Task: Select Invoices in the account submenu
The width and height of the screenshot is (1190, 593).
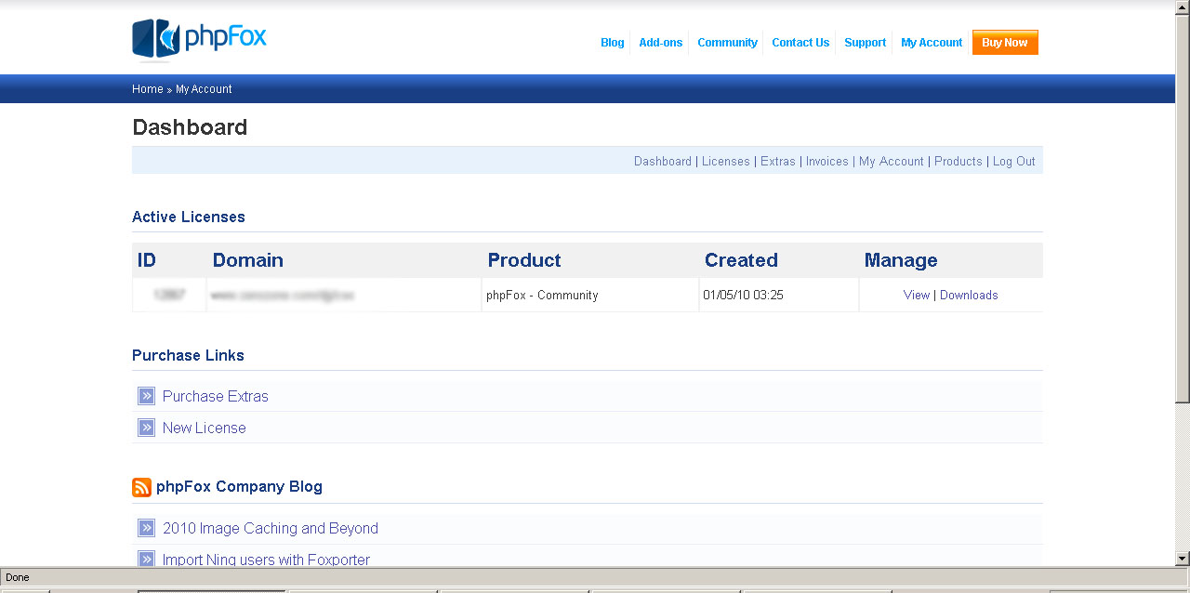Action: pos(827,162)
